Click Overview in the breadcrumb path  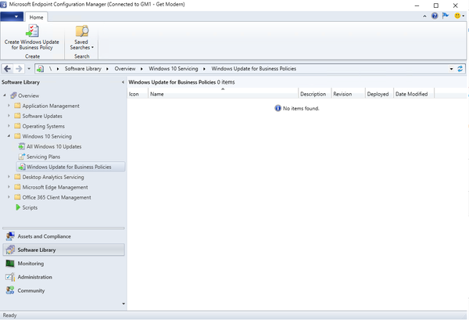(x=125, y=69)
